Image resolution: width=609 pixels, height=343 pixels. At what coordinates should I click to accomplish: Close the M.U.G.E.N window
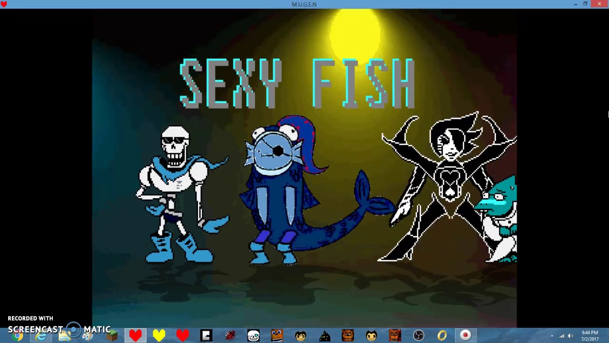(x=599, y=4)
